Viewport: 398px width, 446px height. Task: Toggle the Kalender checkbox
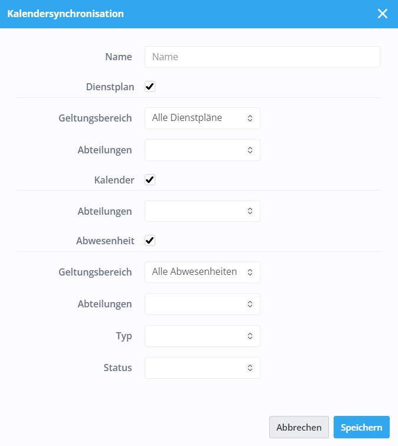150,180
